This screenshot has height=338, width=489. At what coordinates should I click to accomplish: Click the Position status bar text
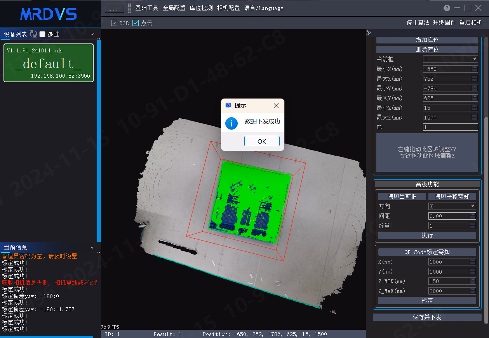pos(265,334)
